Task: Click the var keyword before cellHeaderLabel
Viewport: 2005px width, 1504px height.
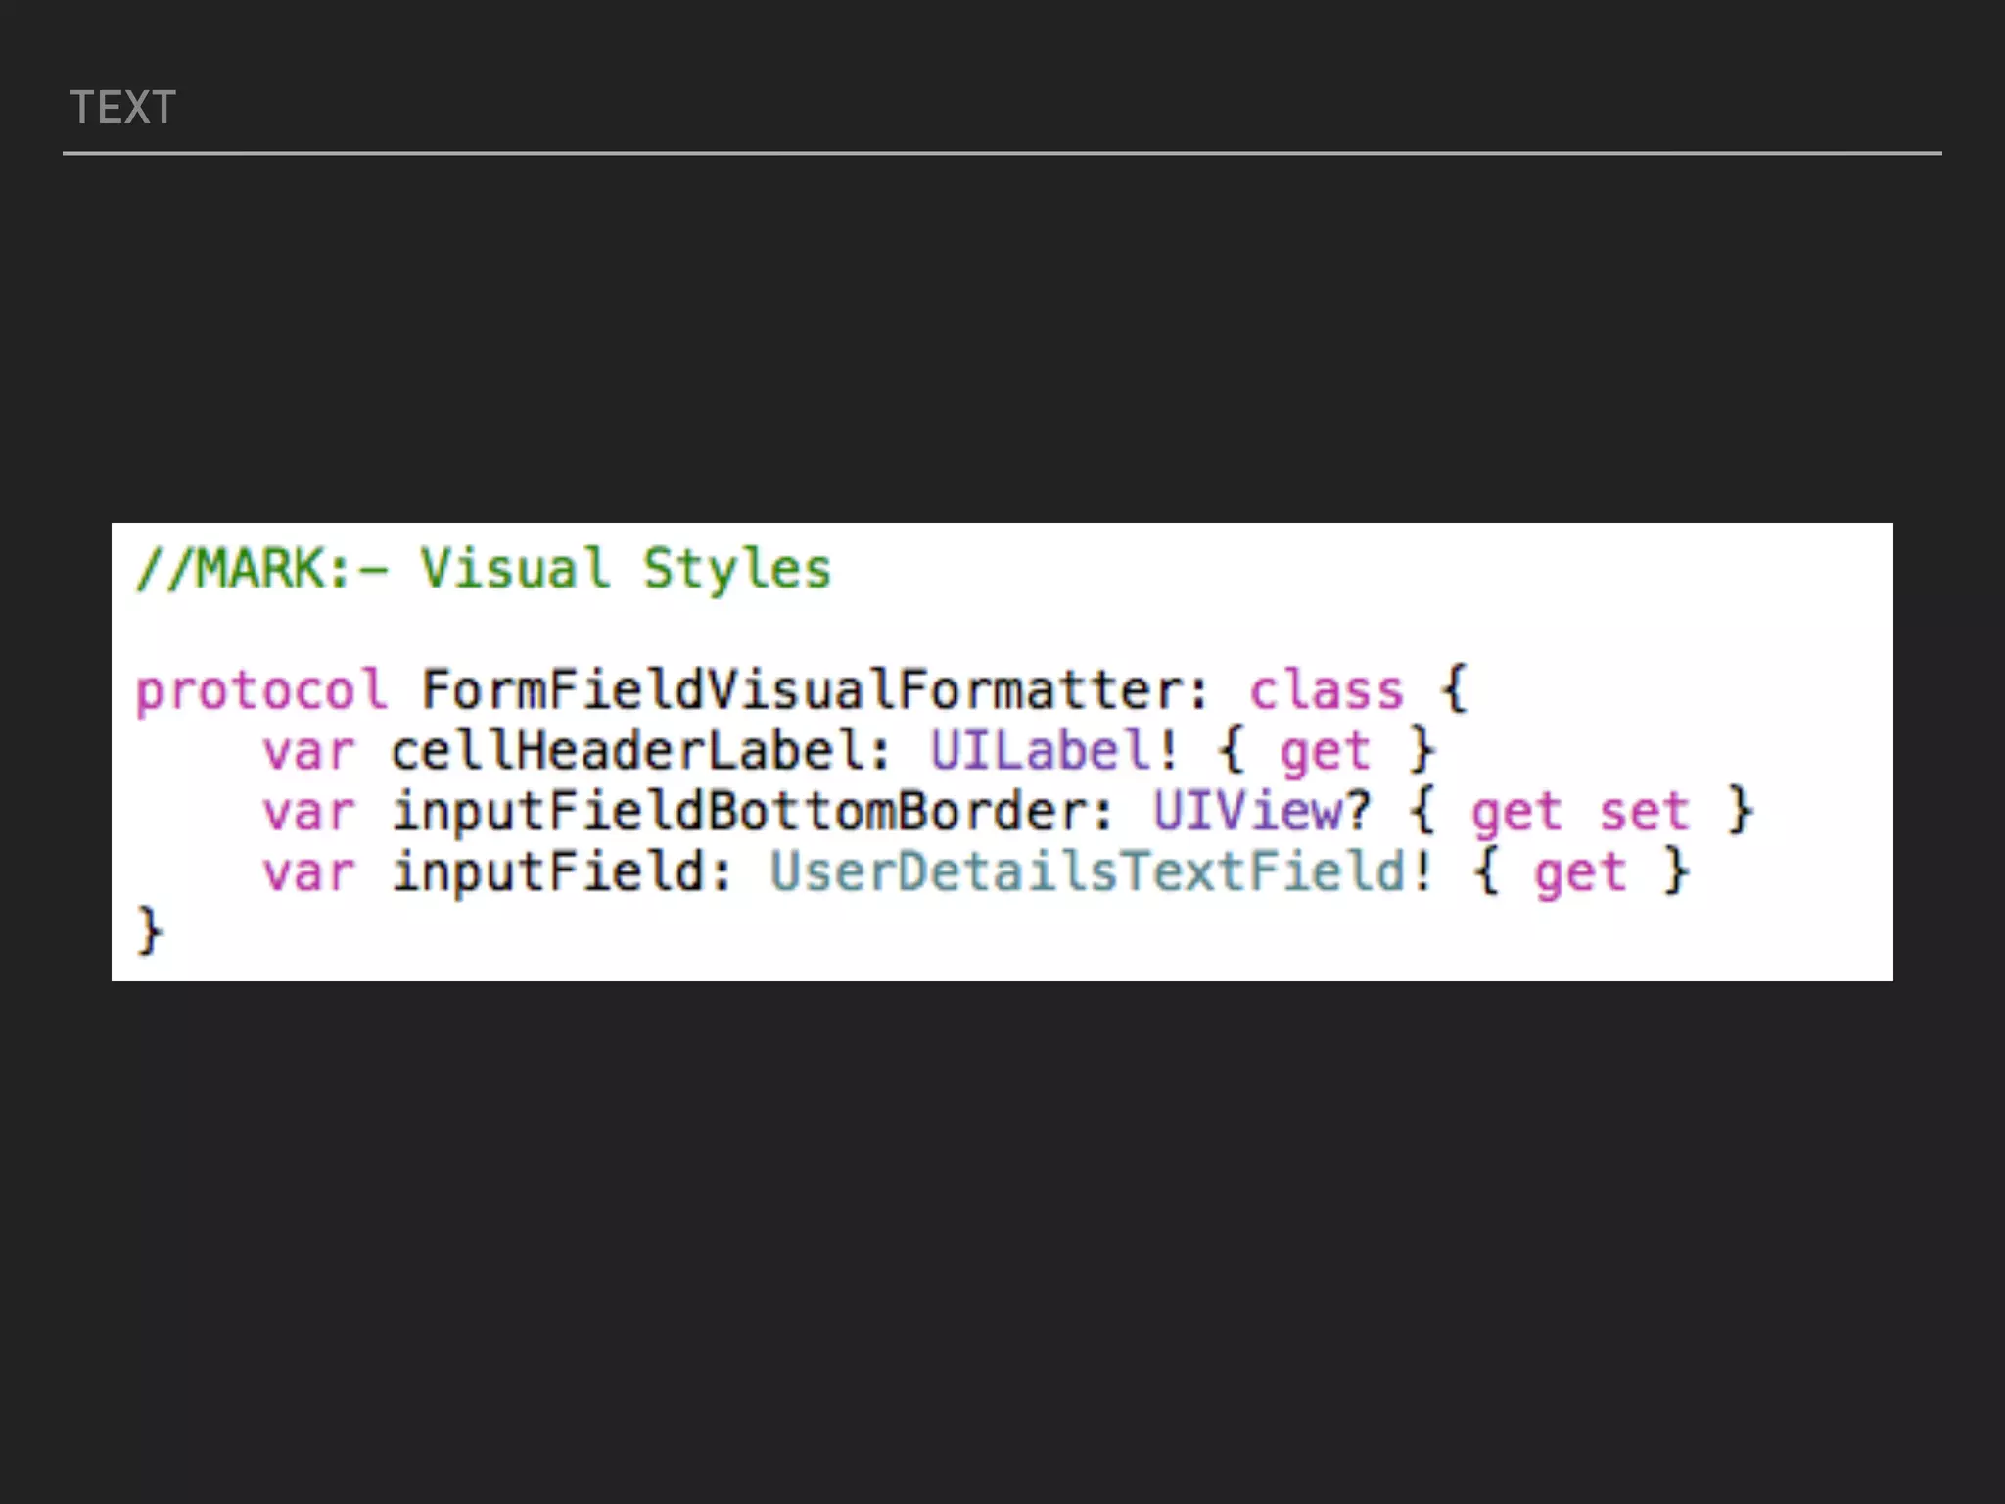Action: click(308, 752)
